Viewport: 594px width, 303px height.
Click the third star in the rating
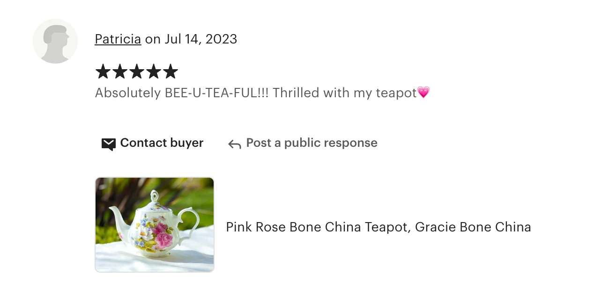(x=136, y=71)
